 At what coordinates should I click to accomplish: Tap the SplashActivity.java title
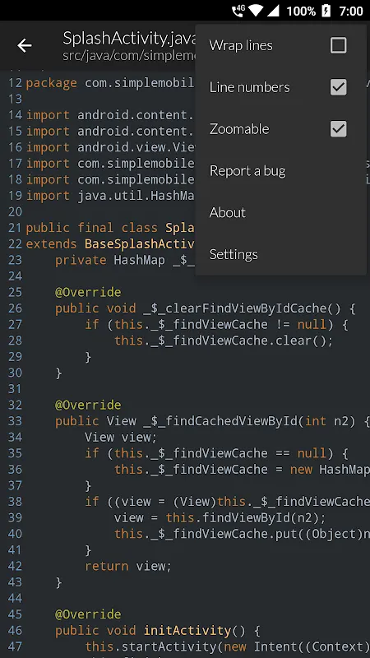coord(130,38)
